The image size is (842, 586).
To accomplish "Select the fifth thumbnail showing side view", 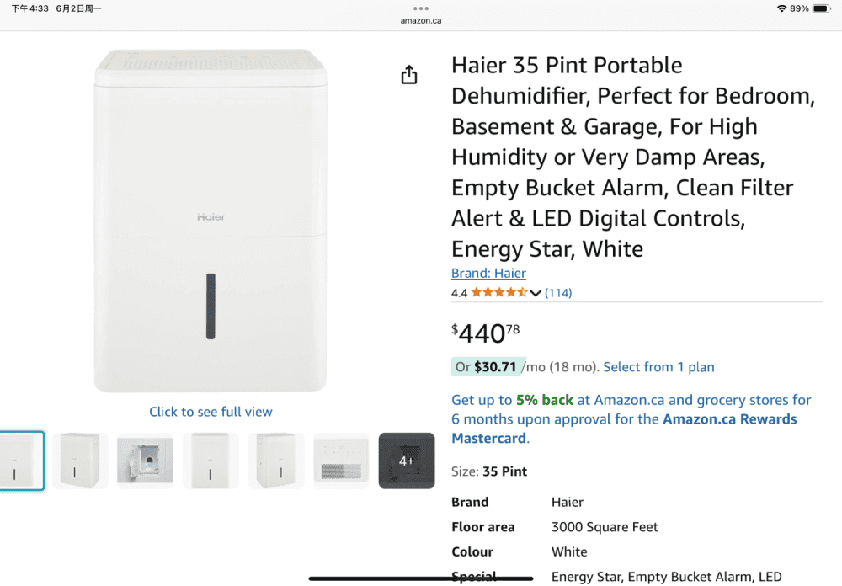I will 276,461.
